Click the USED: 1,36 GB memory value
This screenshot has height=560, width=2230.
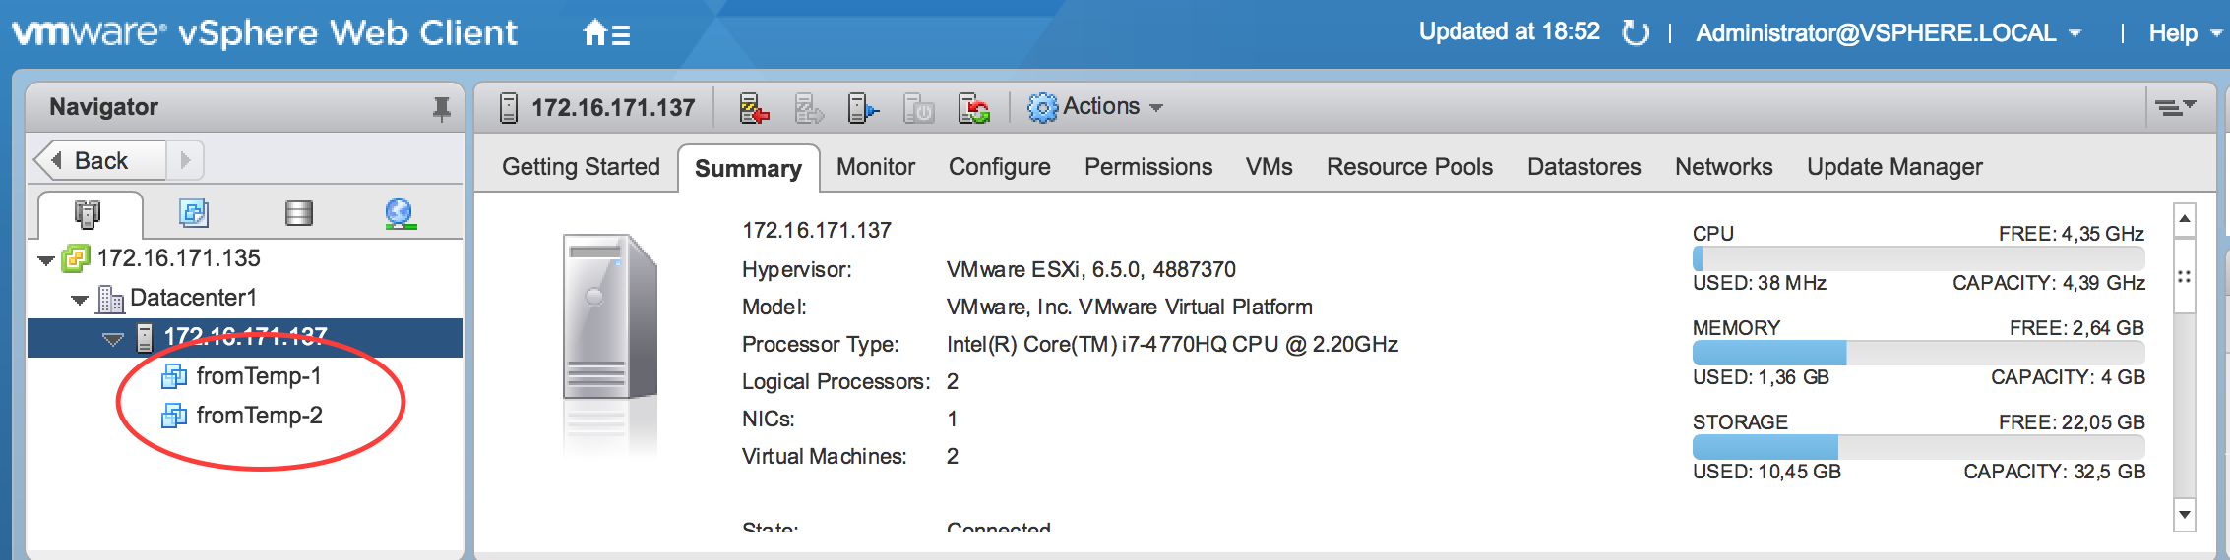[x=1761, y=377]
